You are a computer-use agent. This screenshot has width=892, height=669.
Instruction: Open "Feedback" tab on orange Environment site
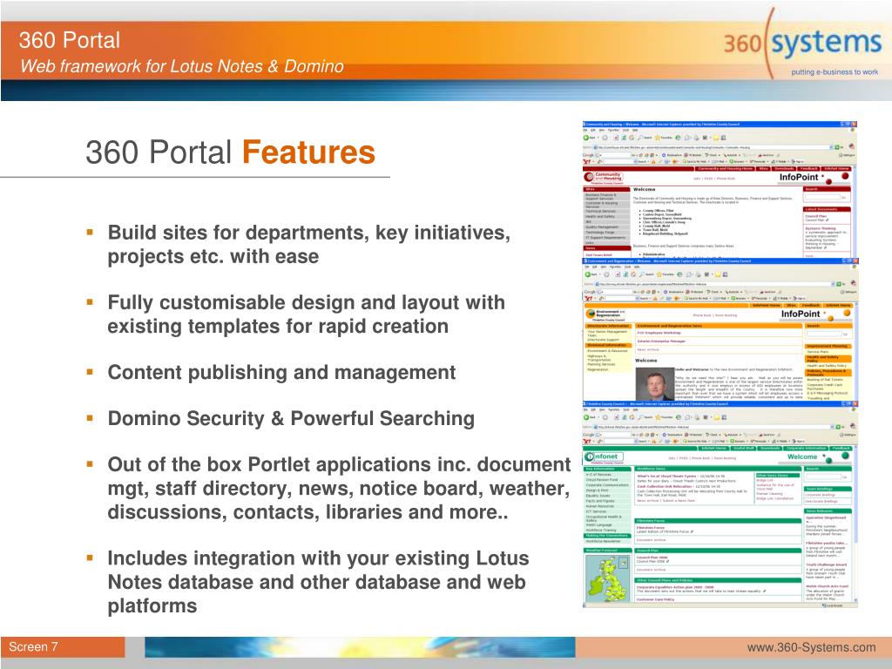click(x=811, y=306)
